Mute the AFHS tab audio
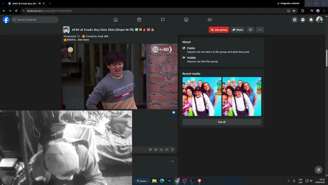 [x=39, y=4]
